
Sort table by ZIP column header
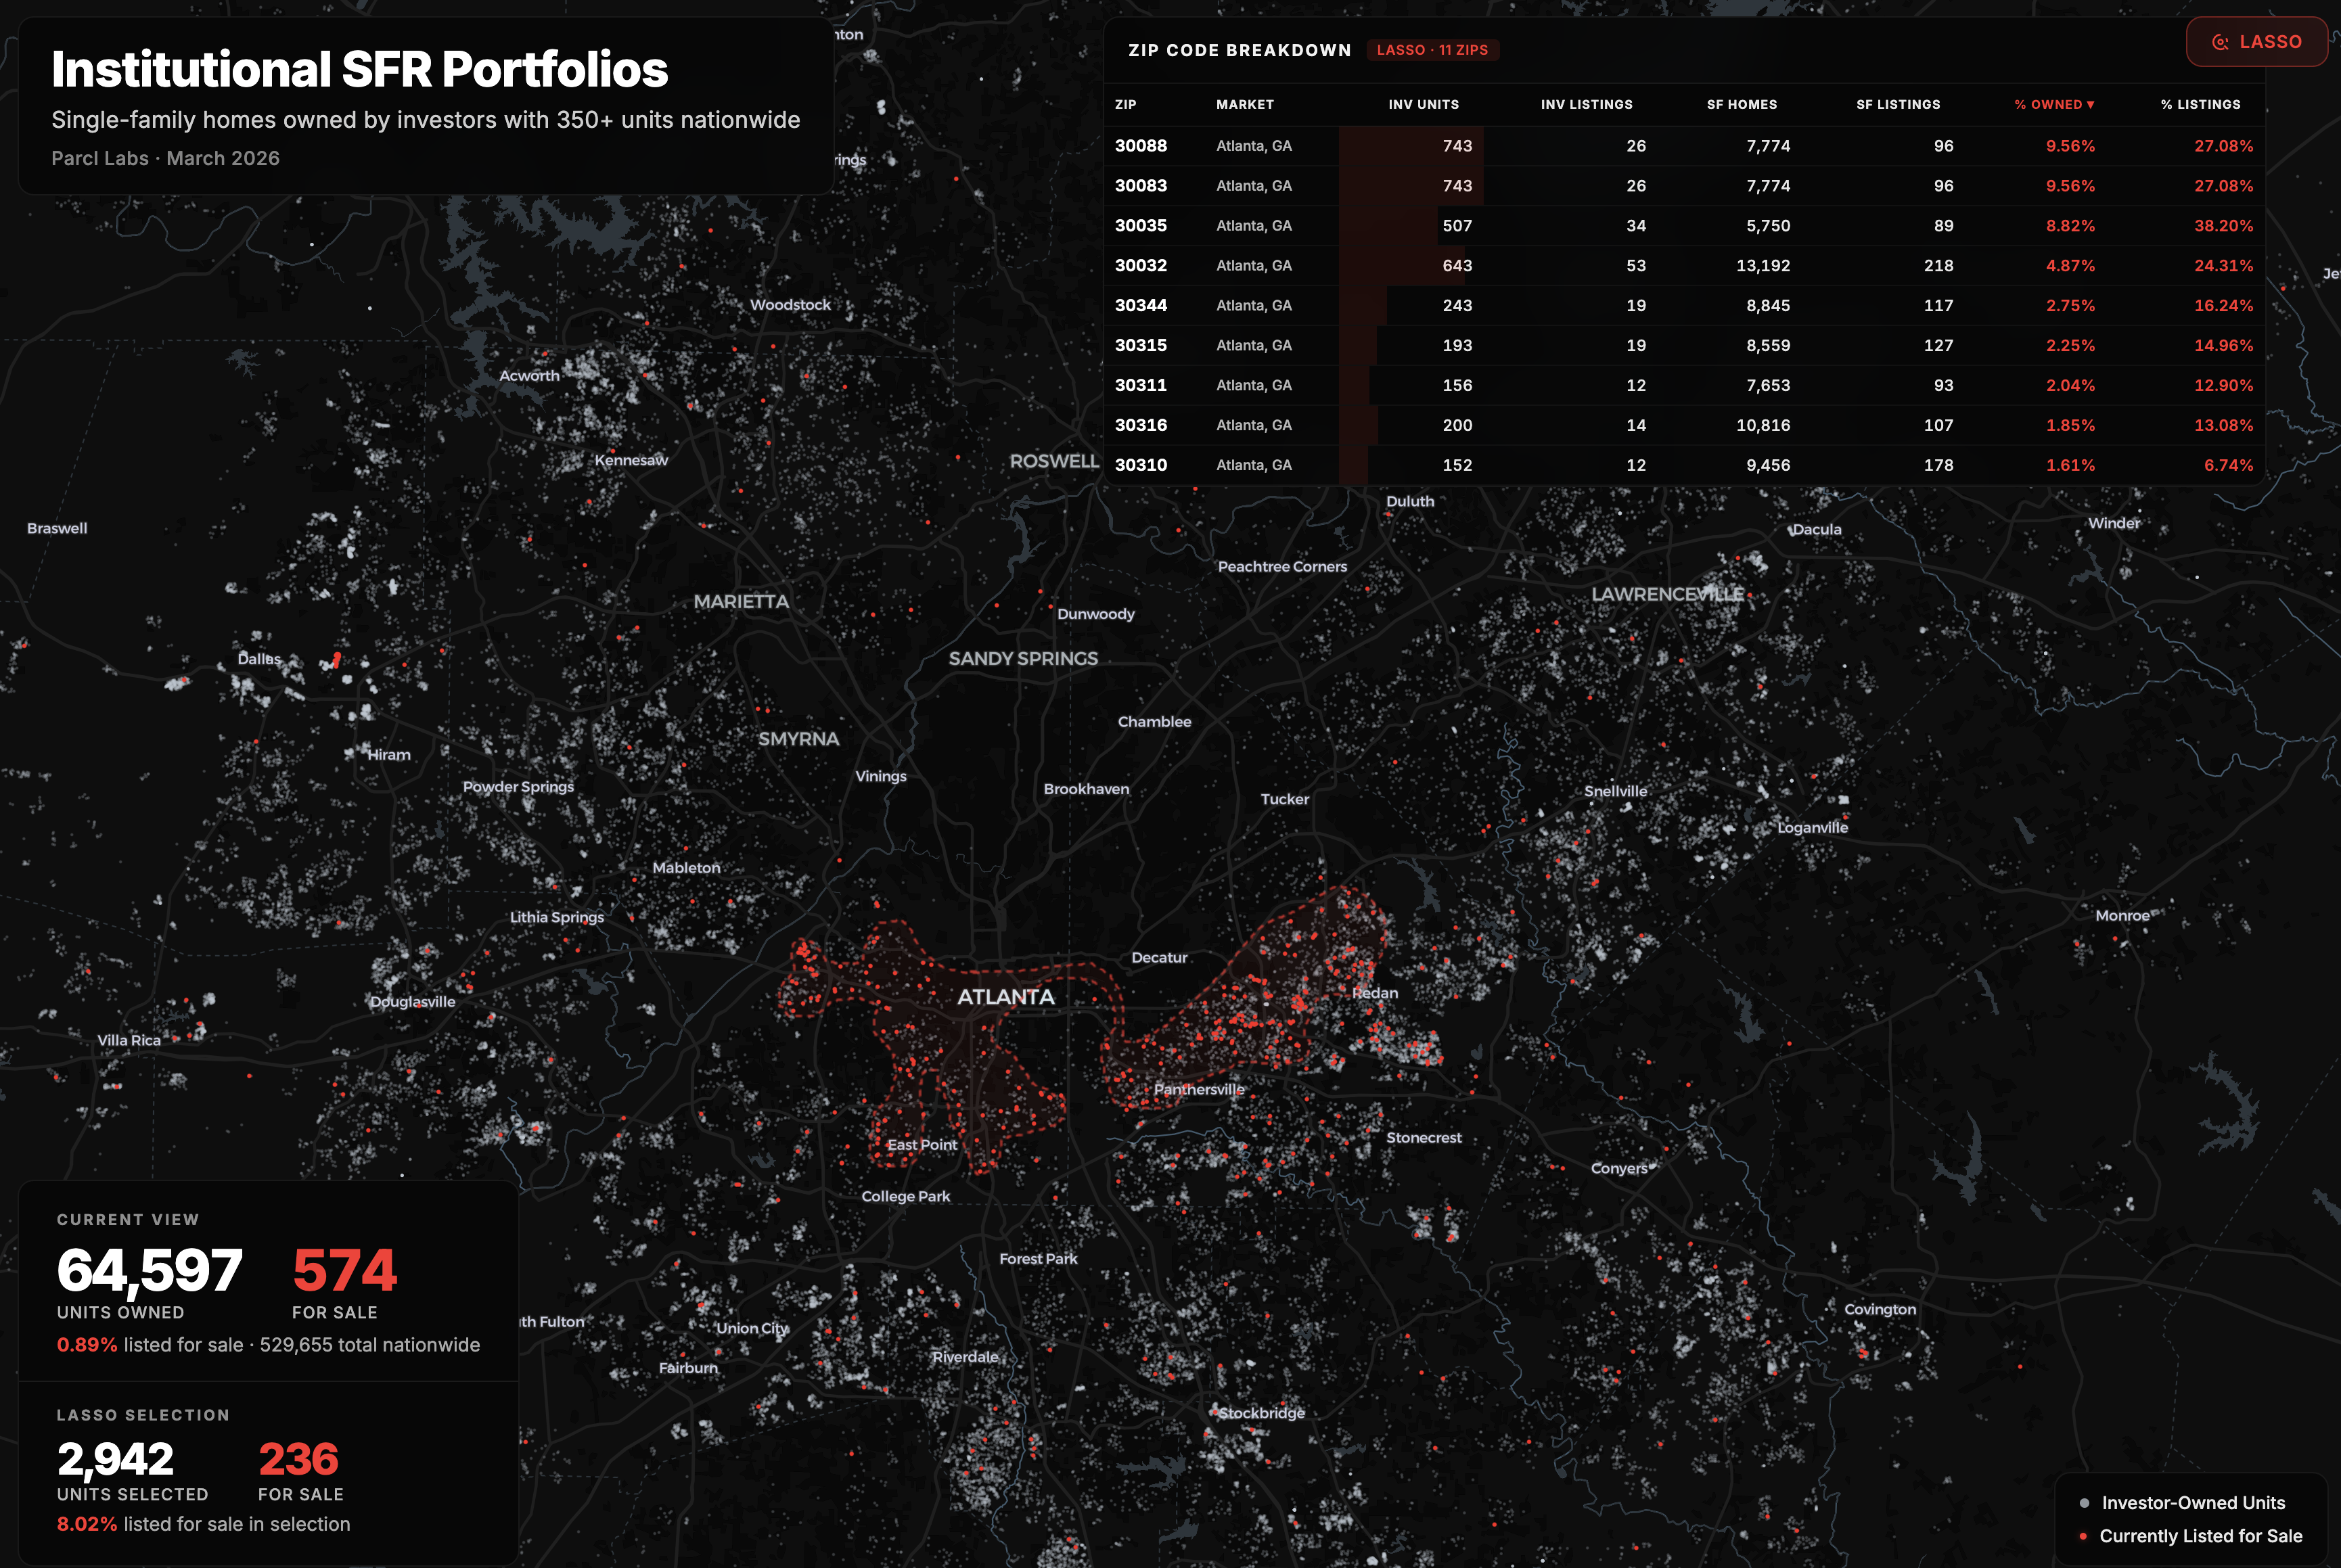coord(1125,104)
